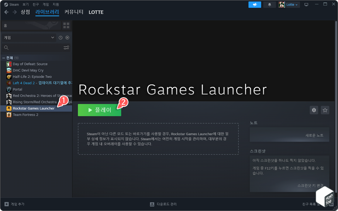This screenshot has height=211, width=338.
Task: Click the Half-Life 2 lambda icon
Action: tap(9, 77)
